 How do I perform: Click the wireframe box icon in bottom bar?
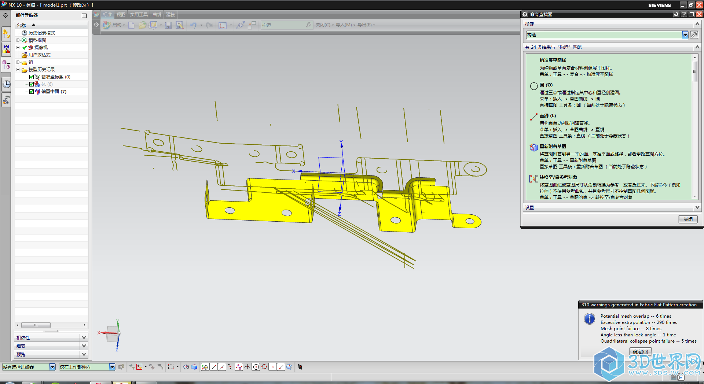pyautogui.click(x=186, y=367)
